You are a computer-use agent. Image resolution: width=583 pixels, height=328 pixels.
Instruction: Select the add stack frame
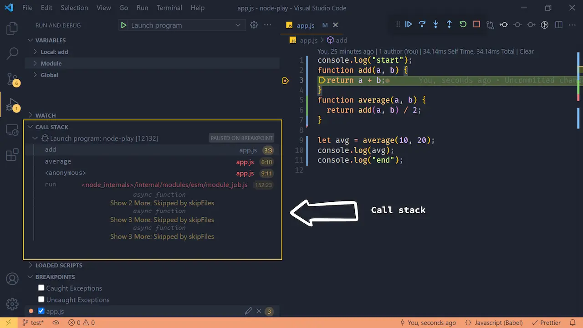coord(153,150)
